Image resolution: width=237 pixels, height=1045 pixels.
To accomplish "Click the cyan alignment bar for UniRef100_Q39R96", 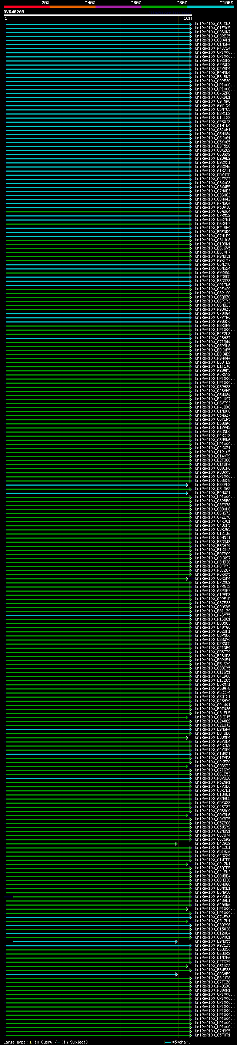I will coord(99,925).
